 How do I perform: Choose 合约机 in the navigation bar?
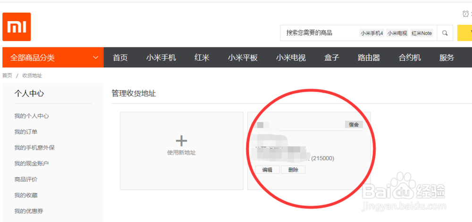(410, 57)
